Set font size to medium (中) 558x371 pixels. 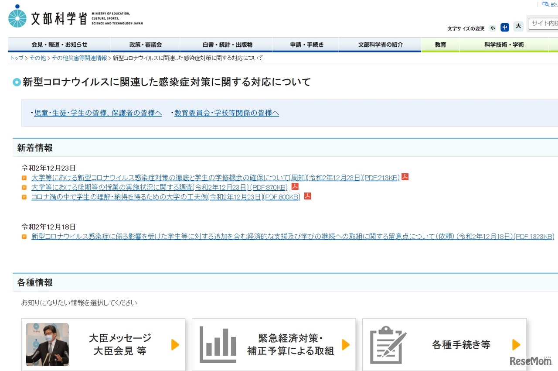tap(505, 27)
